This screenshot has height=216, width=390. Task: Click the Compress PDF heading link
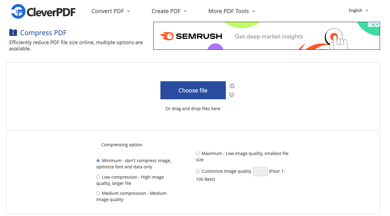pos(43,32)
